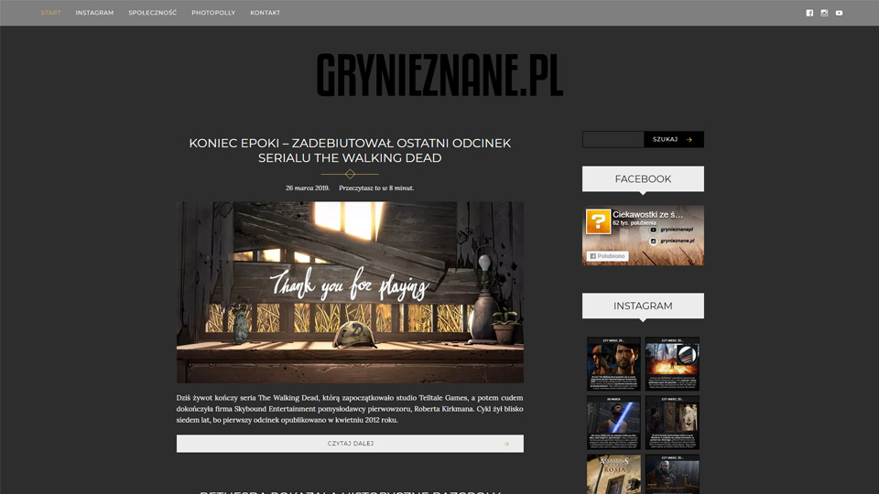This screenshot has width=879, height=494.
Task: Click Instagram grynieznane.pl link in Facebook widget
Action: (671, 241)
